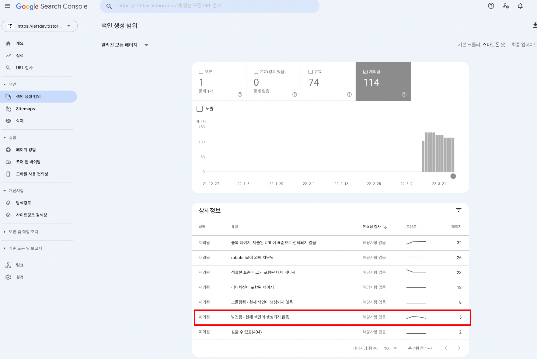Click the Sitemaps tree icon

tap(8, 109)
